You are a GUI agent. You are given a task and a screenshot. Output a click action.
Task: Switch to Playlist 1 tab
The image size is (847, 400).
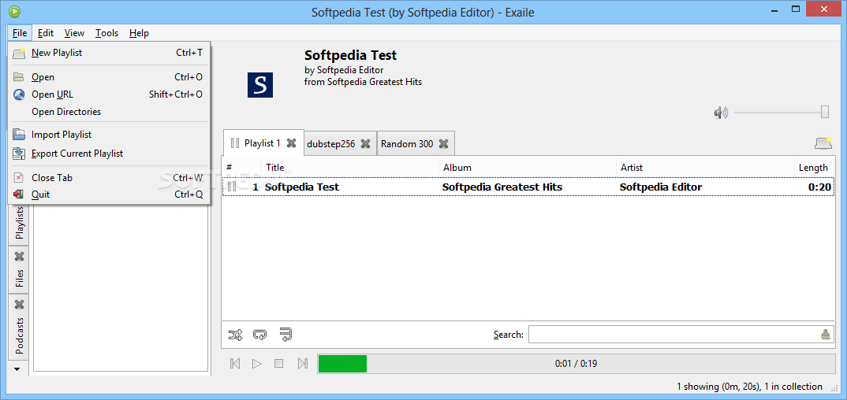(263, 143)
